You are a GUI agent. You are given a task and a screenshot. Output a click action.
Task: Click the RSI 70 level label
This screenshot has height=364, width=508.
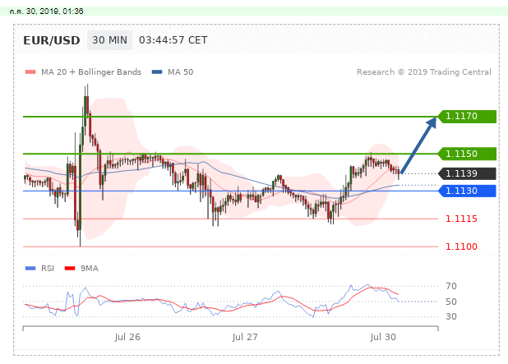tap(451, 286)
